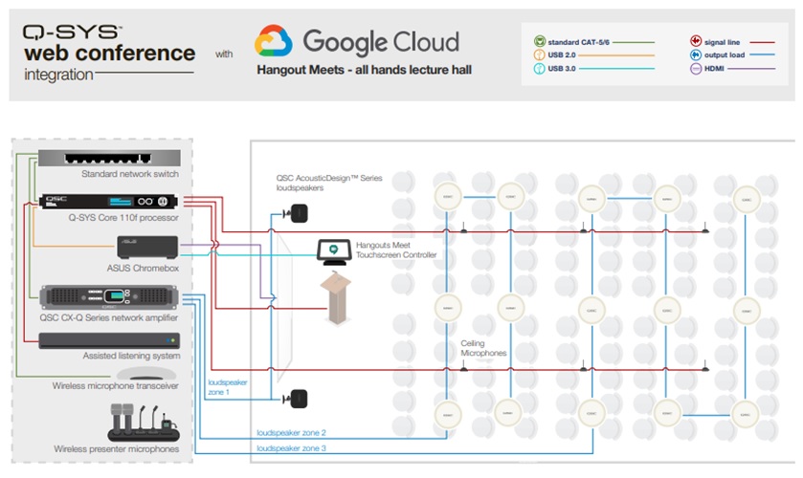Click the 'signal line' legend label
Screen dimensions: 803x478
pyautogui.click(x=722, y=42)
